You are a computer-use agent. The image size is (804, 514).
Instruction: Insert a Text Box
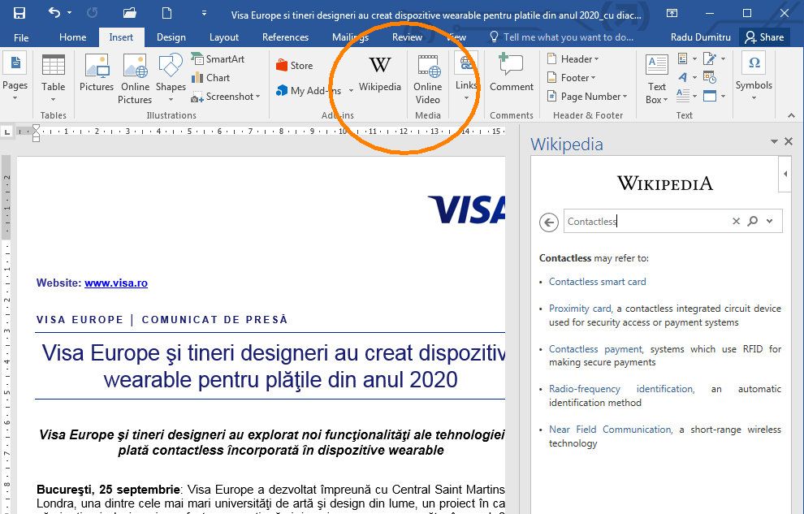point(657,79)
